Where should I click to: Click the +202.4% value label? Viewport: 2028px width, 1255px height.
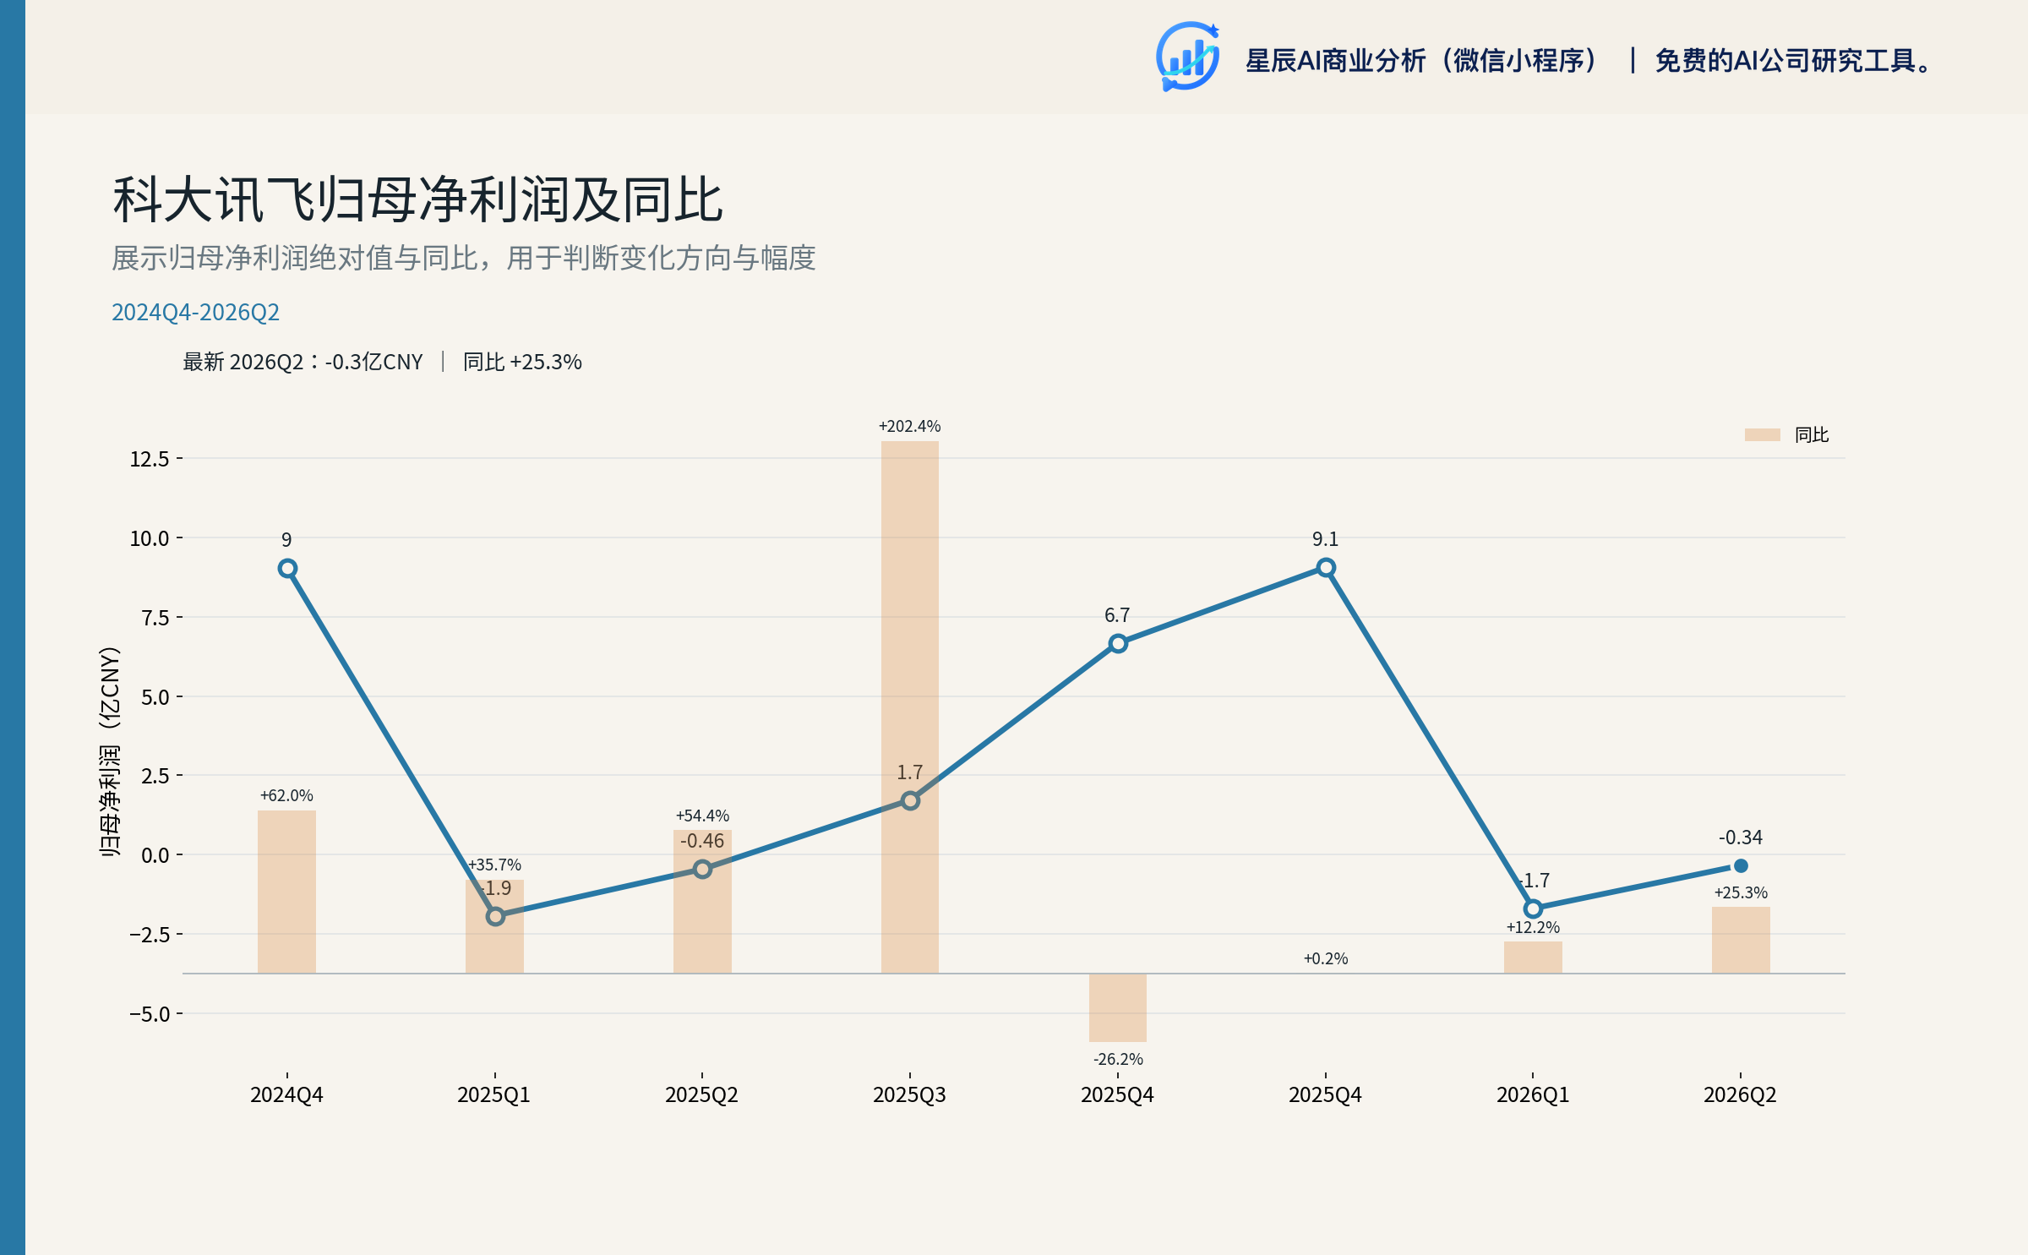coord(910,427)
